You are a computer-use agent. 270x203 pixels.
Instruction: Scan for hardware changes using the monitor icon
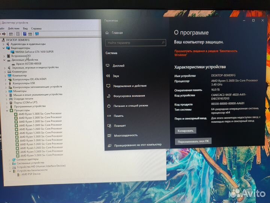tap(37, 34)
